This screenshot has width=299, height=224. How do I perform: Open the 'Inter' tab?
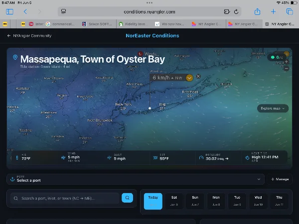click(36, 24)
